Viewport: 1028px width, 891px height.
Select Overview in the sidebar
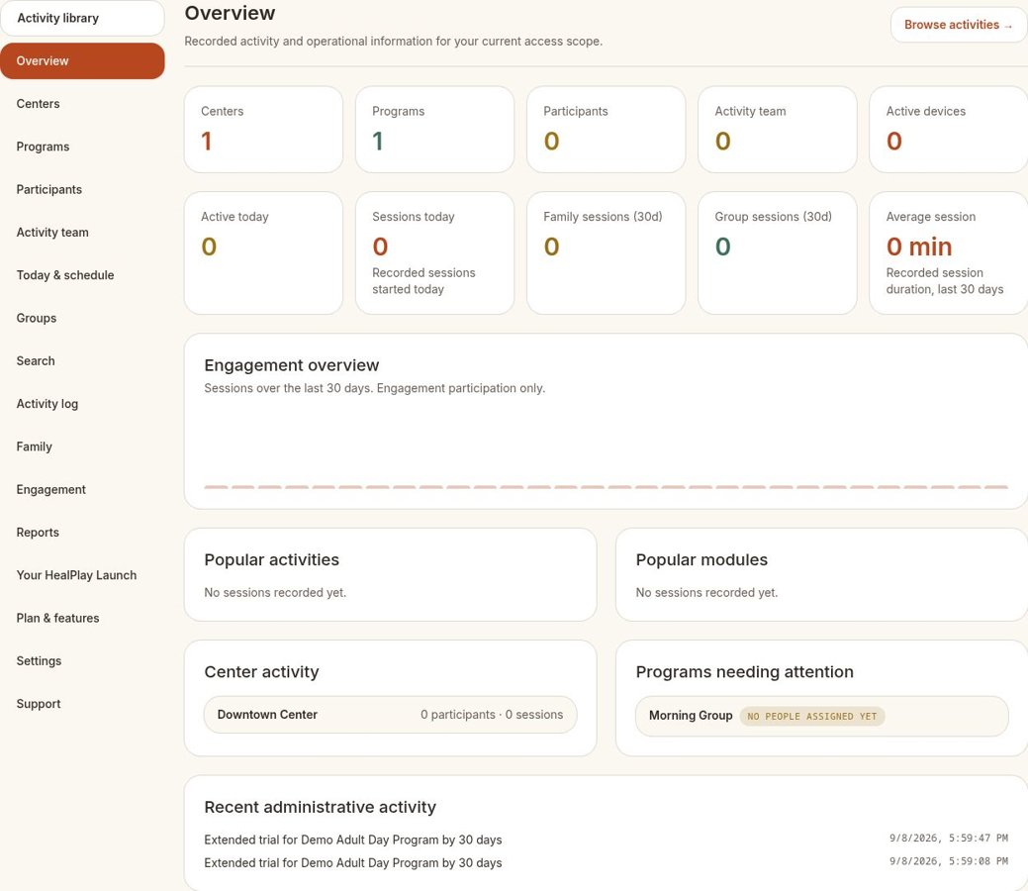82,61
